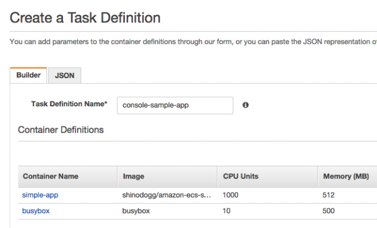Screen dimensions: 377x228
Task: Click the Create a Task Definition title
Action: pyautogui.click(x=85, y=18)
